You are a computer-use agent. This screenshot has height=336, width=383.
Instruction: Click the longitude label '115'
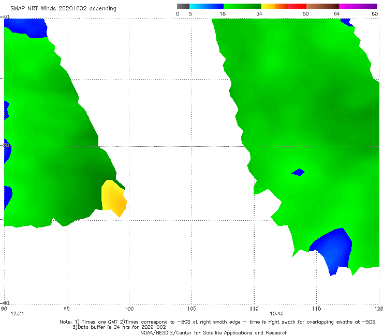tap(317, 309)
